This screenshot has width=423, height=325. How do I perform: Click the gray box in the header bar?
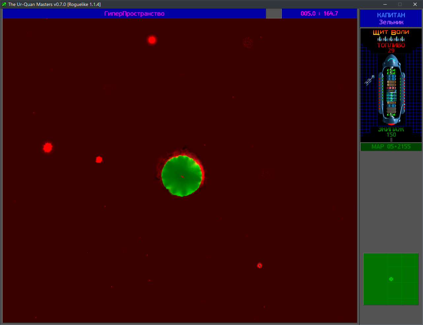[274, 14]
